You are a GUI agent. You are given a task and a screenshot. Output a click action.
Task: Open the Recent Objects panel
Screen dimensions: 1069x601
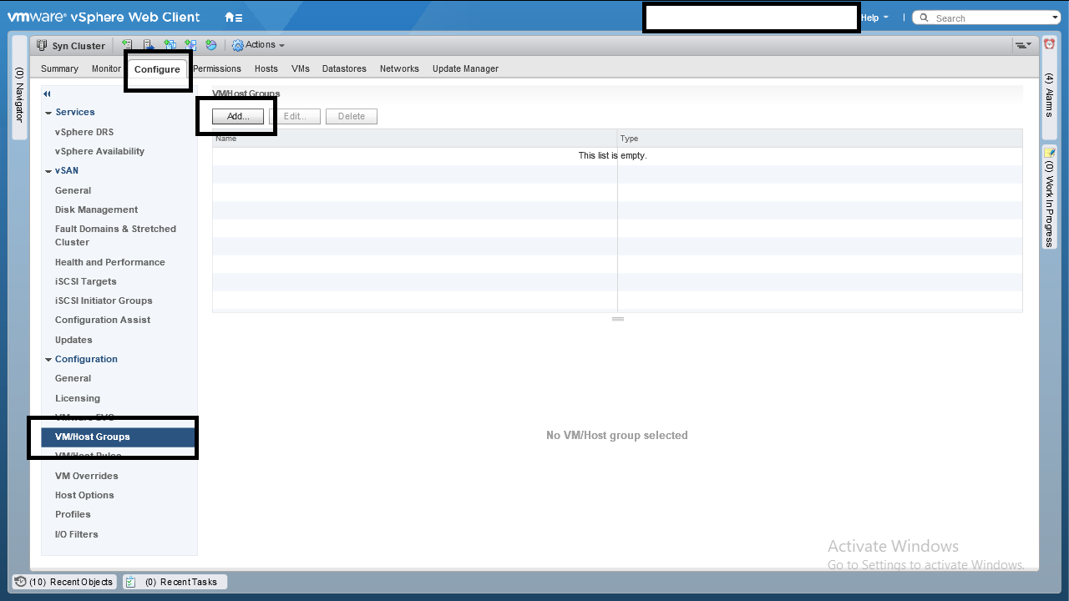pyautogui.click(x=63, y=582)
